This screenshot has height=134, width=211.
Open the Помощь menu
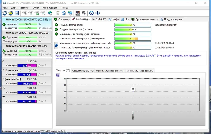(x=65, y=8)
